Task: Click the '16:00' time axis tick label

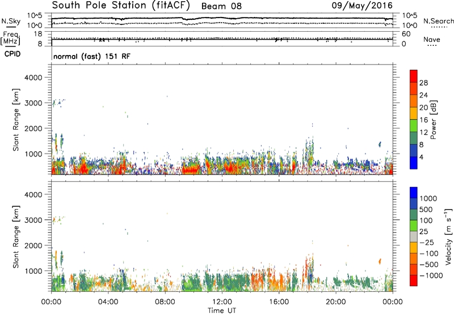Action: pyautogui.click(x=279, y=302)
